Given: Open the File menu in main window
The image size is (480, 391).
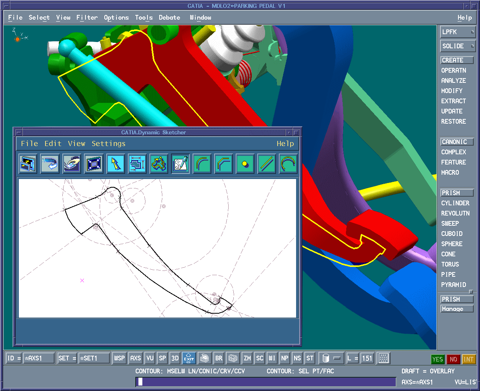Looking at the screenshot, I should tap(15, 18).
